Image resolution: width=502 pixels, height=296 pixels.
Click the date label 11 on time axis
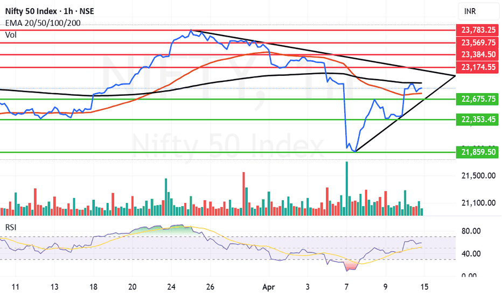[x=16, y=287]
